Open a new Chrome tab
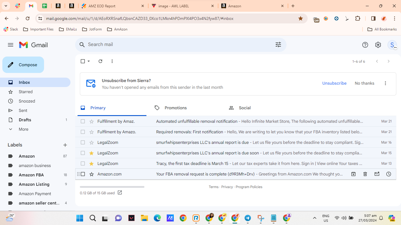Screen dimensions: 401x225 tap(293, 6)
